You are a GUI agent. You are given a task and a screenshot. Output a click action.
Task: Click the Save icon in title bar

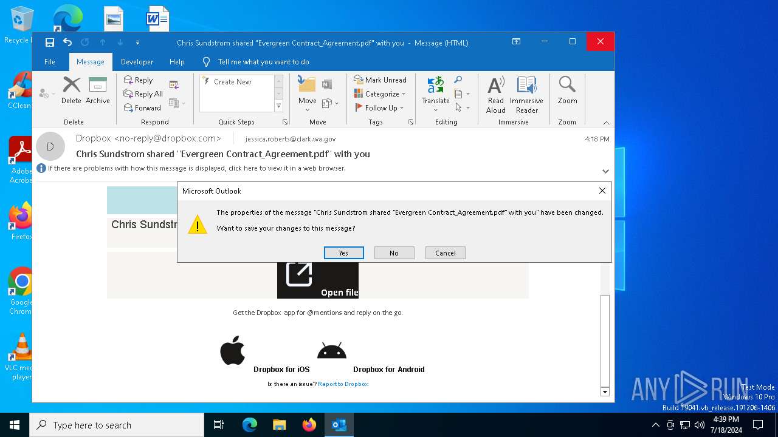coord(50,42)
